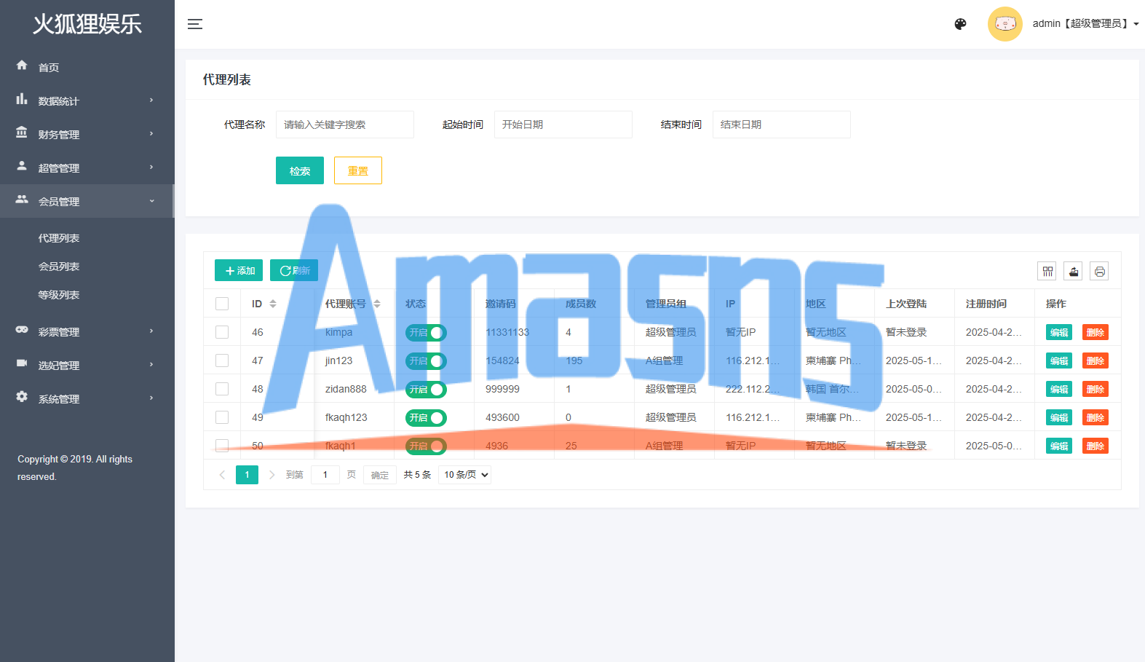Click the 选妃管理 video camera icon
1145x662 pixels.
(x=22, y=363)
